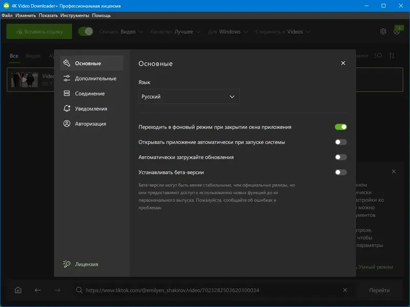Click the home icon in the bottom bar
Viewport: 410px width, 307px height.
coord(17,290)
